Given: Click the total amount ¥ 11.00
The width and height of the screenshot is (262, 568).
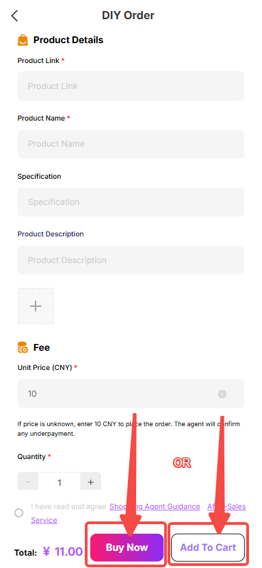Looking at the screenshot, I should 63,552.
